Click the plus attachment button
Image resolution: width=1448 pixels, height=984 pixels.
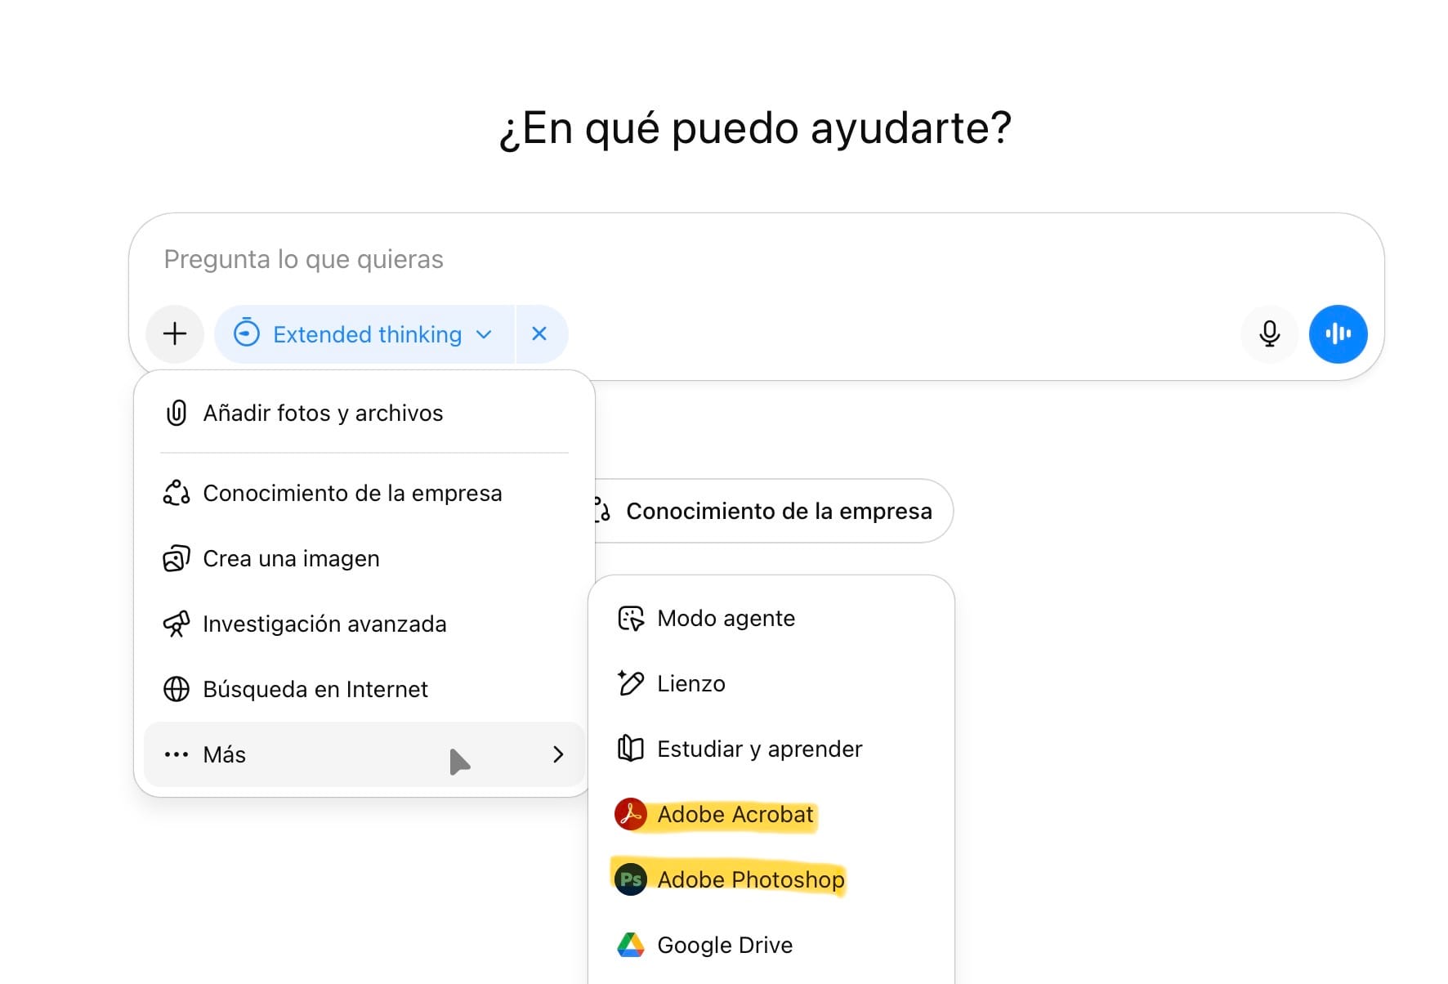pyautogui.click(x=175, y=333)
